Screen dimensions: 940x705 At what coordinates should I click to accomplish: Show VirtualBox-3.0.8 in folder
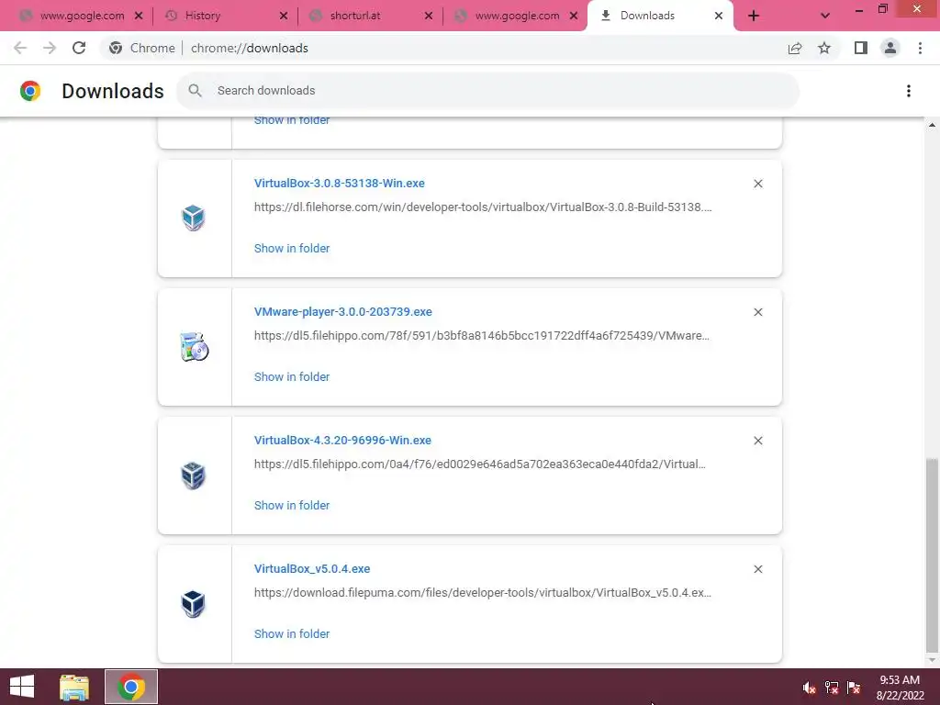point(292,248)
